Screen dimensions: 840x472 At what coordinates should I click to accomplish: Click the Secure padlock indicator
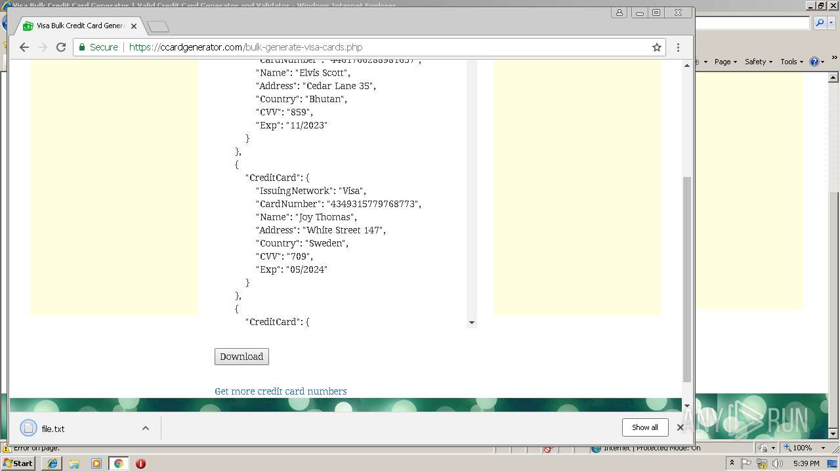coord(98,47)
